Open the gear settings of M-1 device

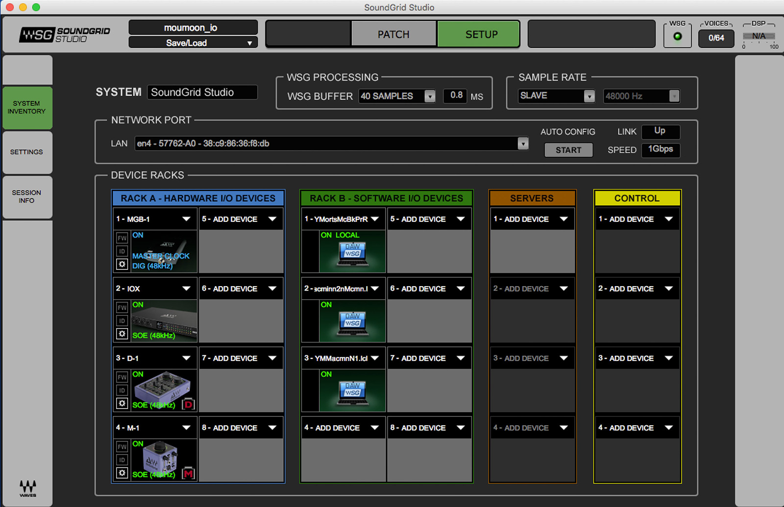click(122, 473)
